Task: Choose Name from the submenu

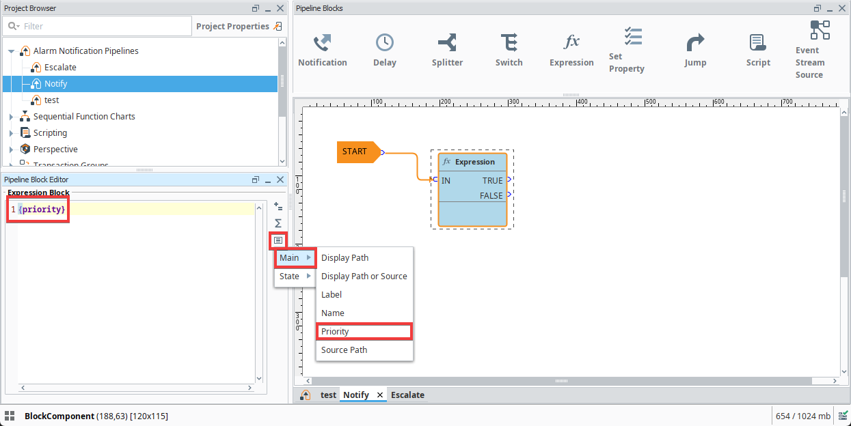Action: point(364,313)
